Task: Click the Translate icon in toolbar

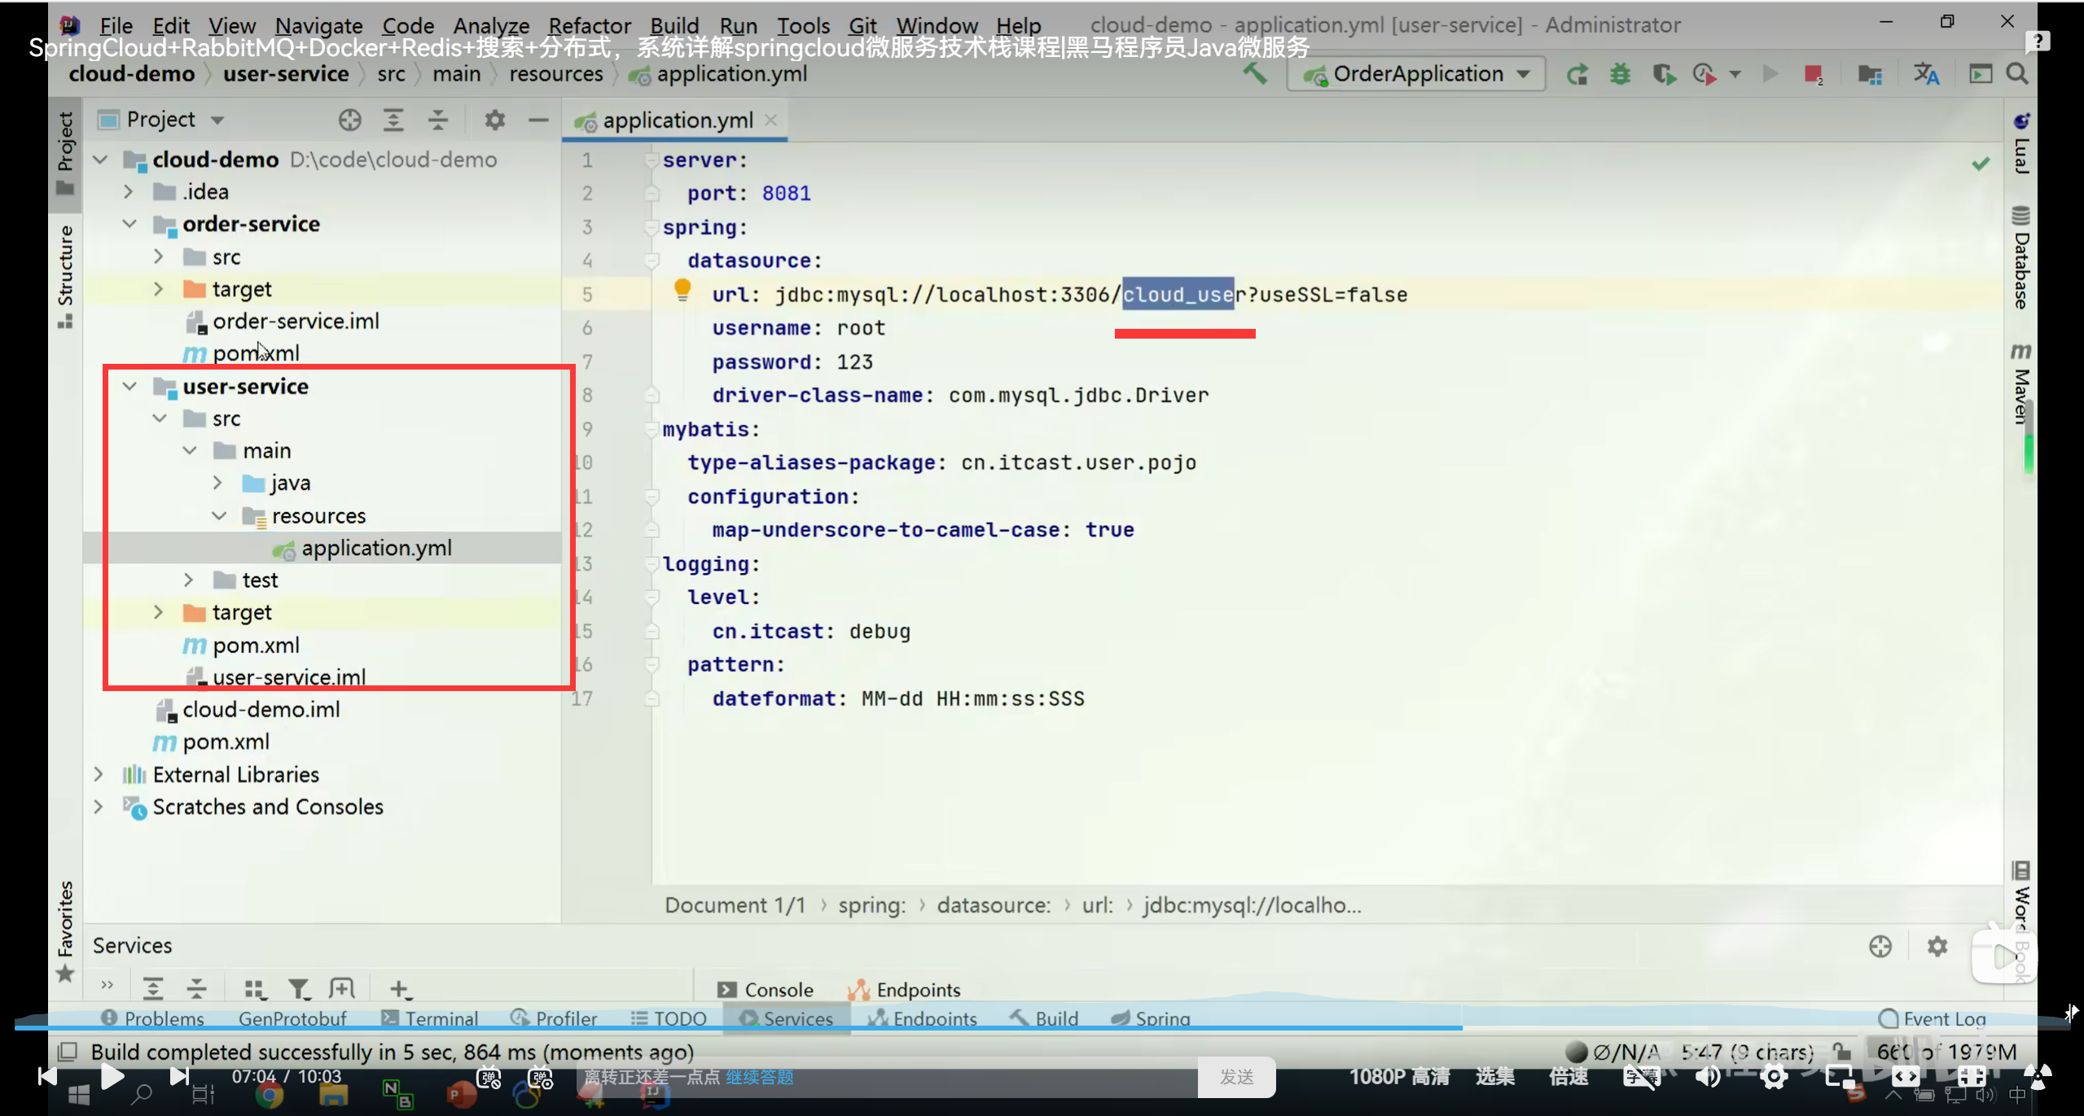Action: pos(1926,74)
